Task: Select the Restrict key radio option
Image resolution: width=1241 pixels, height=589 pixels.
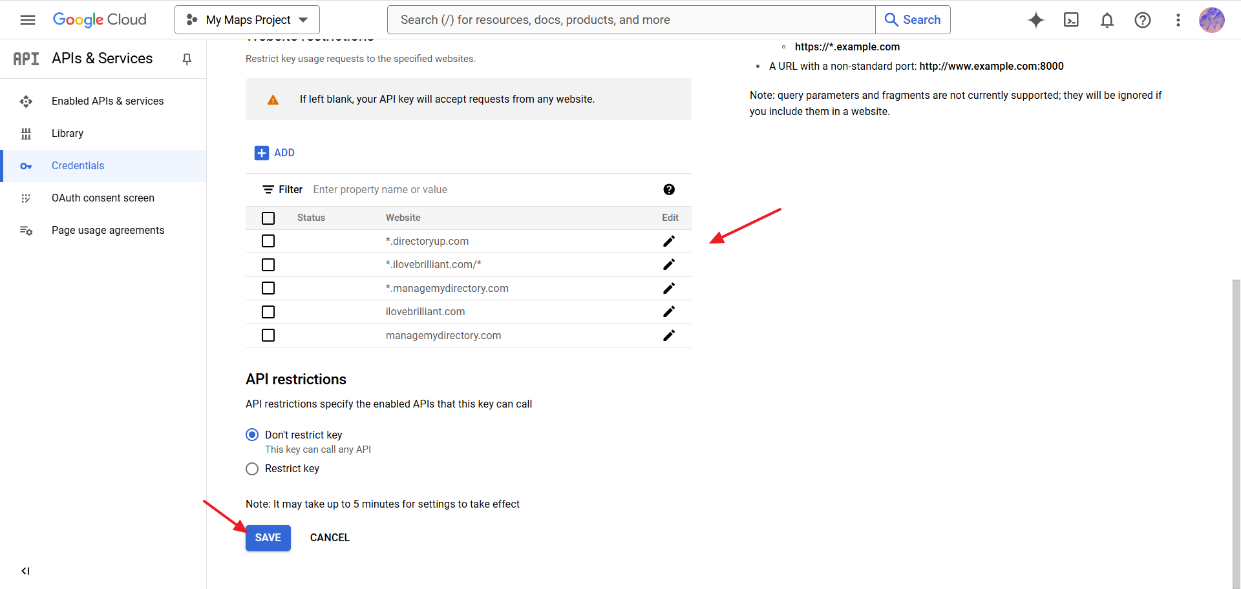Action: click(x=252, y=469)
